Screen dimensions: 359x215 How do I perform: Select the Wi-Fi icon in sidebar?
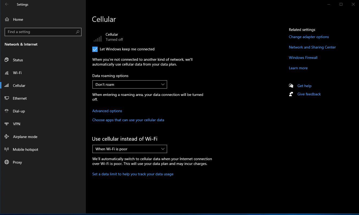coord(7,73)
